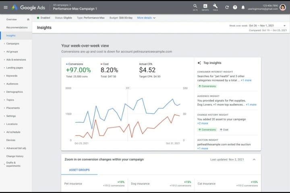Click +1 more under auction insight

(x=203, y=148)
